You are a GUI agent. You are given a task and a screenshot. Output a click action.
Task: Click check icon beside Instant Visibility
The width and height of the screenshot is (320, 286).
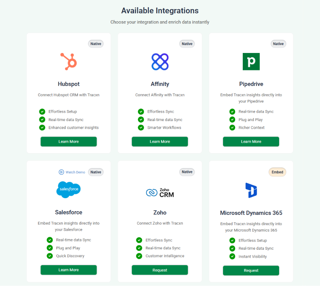pos(232,256)
